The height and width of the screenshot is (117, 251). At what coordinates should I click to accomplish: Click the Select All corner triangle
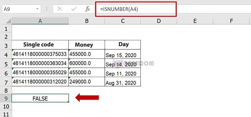pyautogui.click(x=8, y=21)
